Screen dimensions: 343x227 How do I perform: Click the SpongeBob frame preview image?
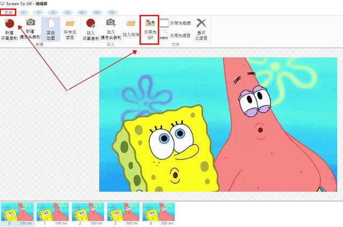tap(218, 125)
